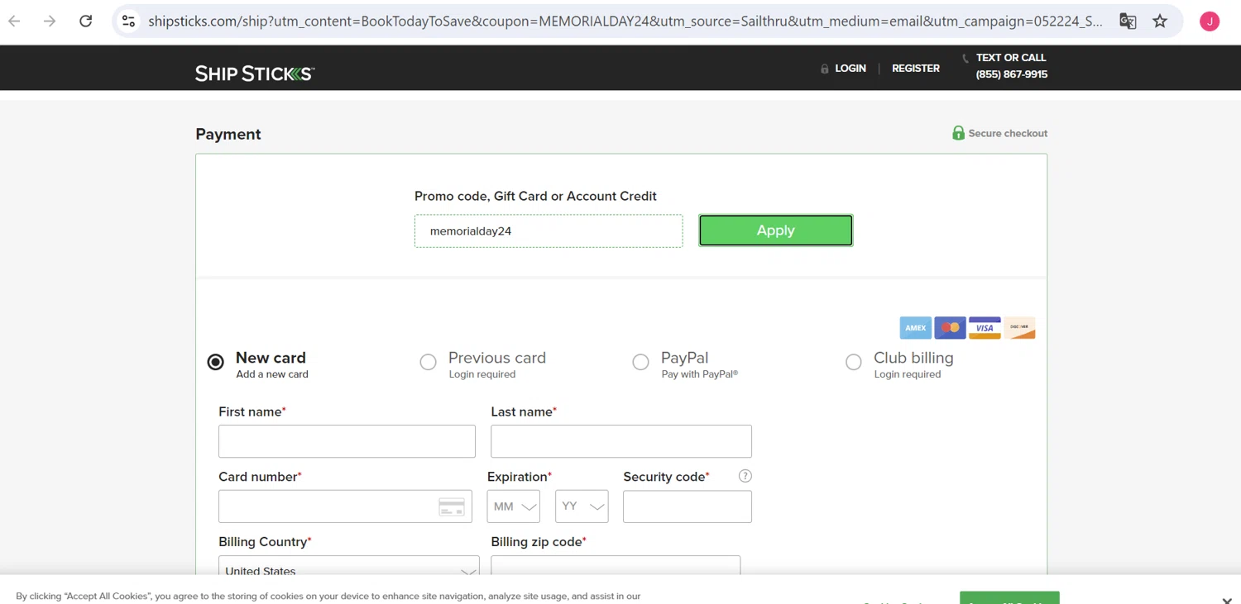The width and height of the screenshot is (1241, 604).
Task: Focus the Card number input field
Action: [x=328, y=507]
